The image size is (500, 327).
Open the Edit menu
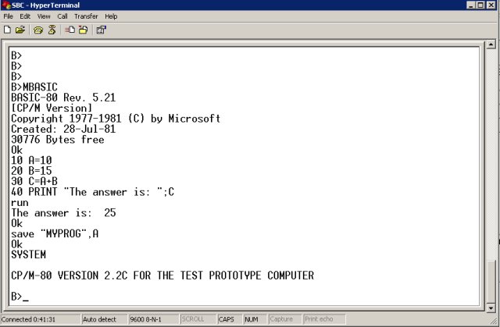25,16
